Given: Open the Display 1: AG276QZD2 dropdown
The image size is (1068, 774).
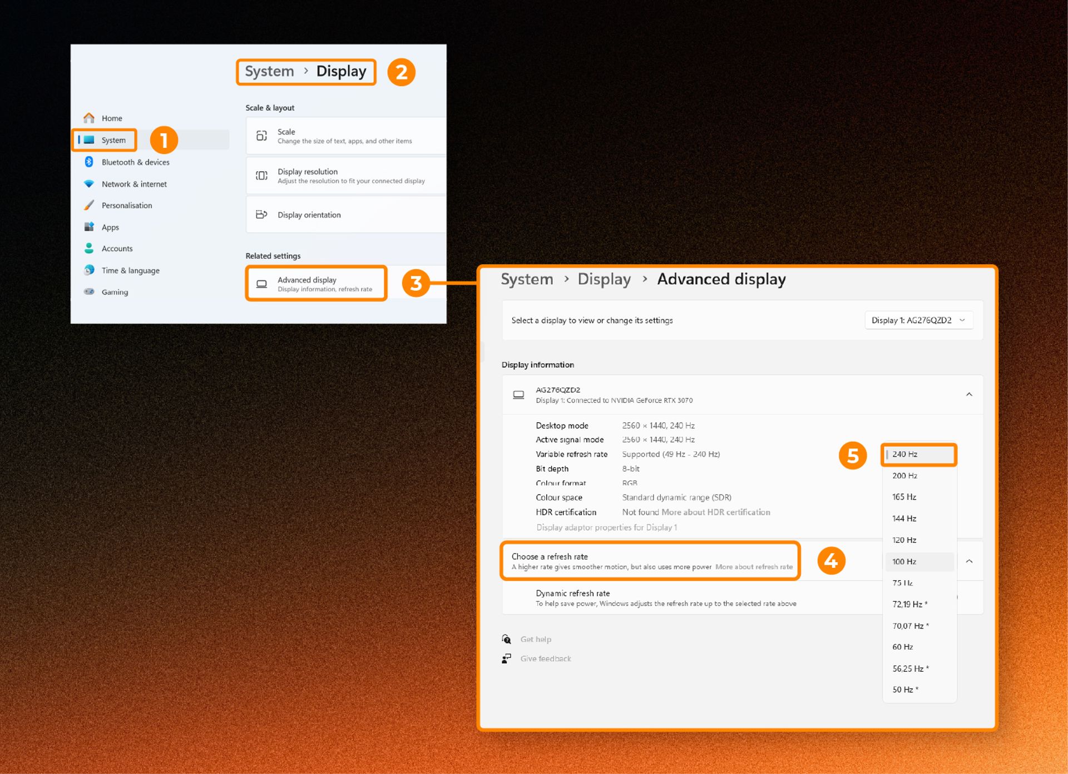Looking at the screenshot, I should (x=918, y=320).
